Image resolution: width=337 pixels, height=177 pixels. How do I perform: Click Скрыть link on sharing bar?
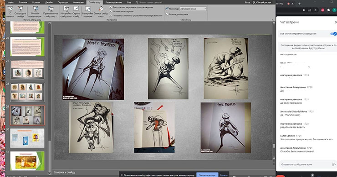224,175
